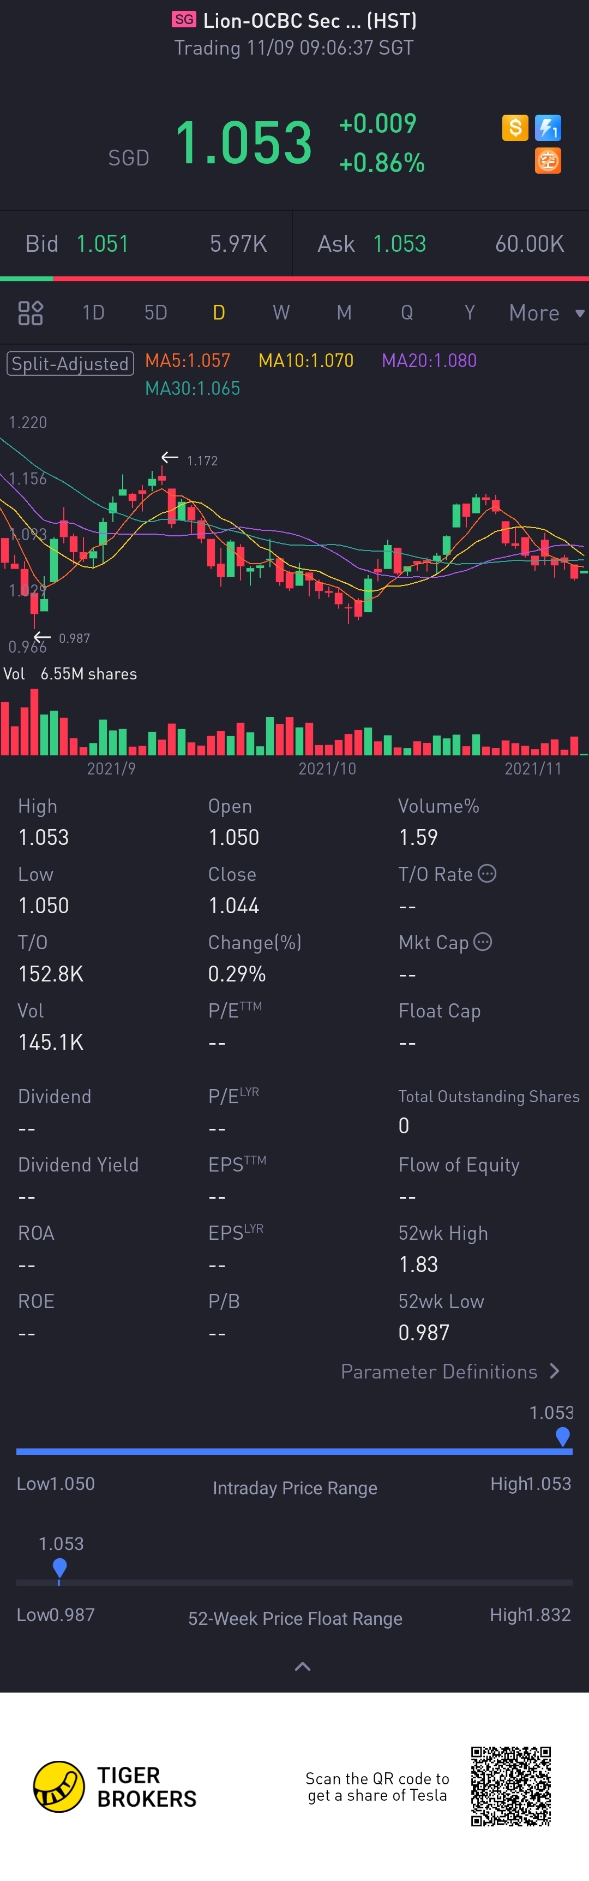This screenshot has width=589, height=1881.
Task: Click the 52-Week Price Range marker
Action: (60, 1567)
